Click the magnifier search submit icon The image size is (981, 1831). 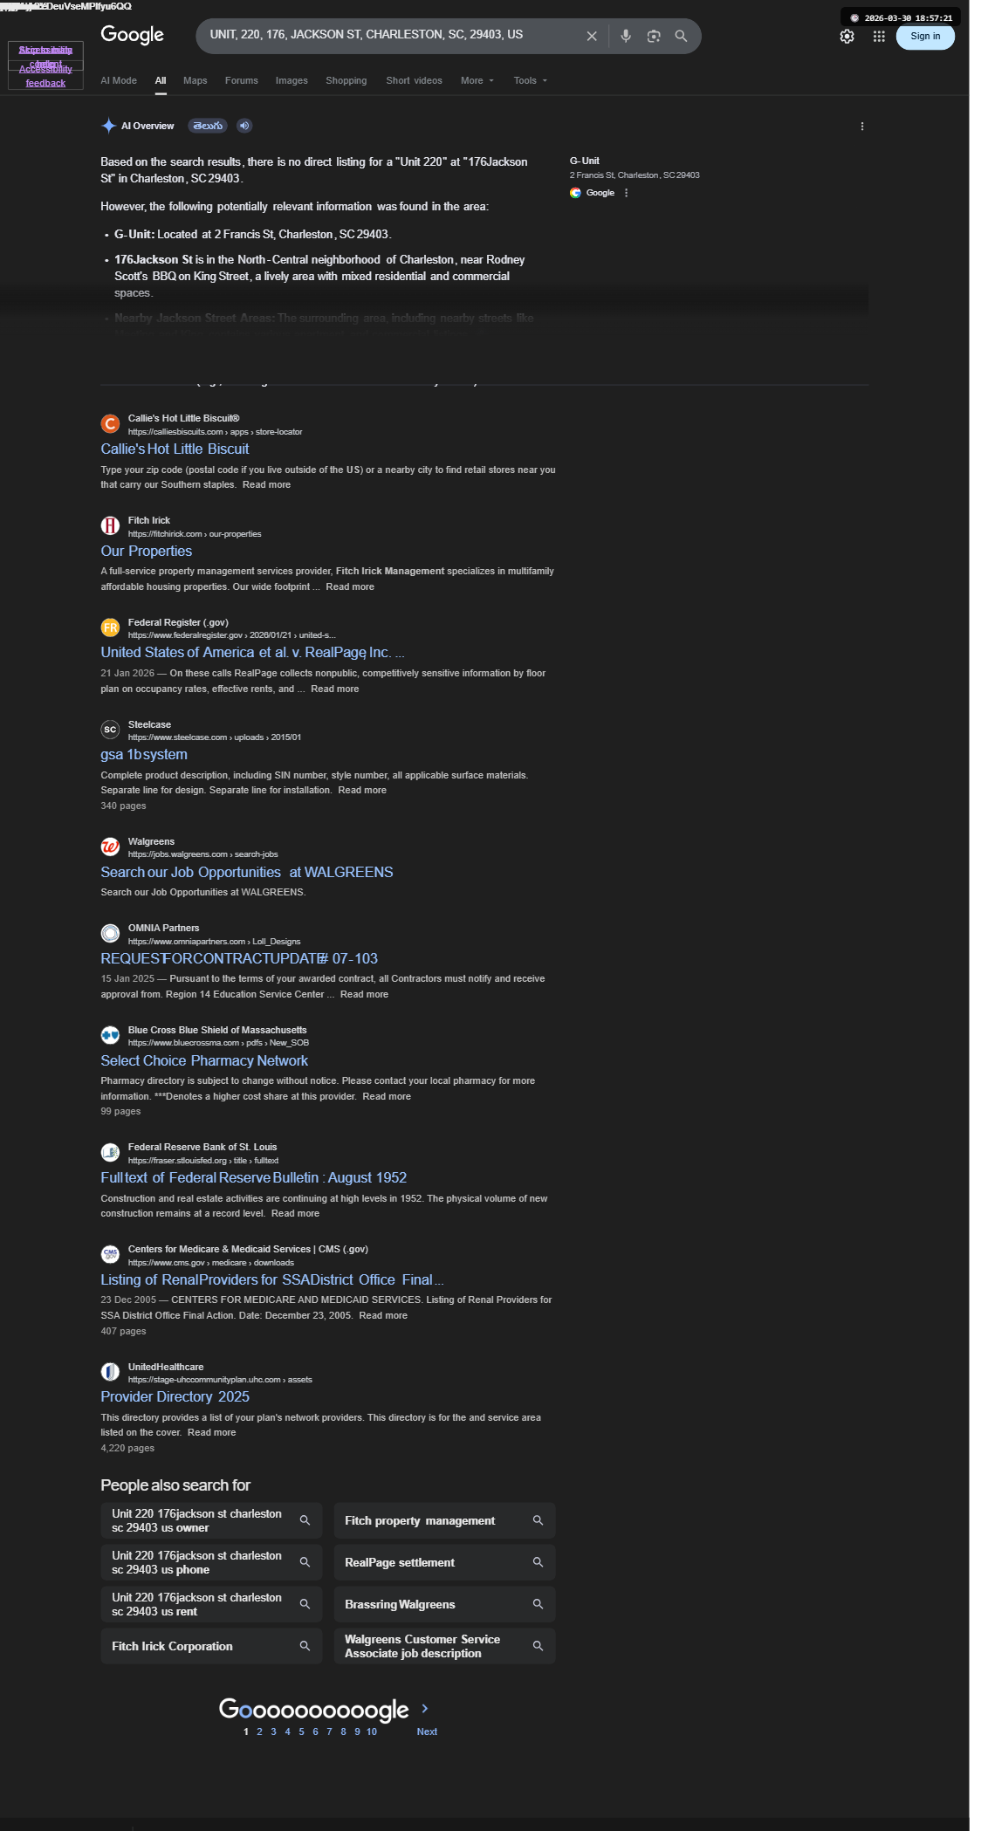(681, 36)
